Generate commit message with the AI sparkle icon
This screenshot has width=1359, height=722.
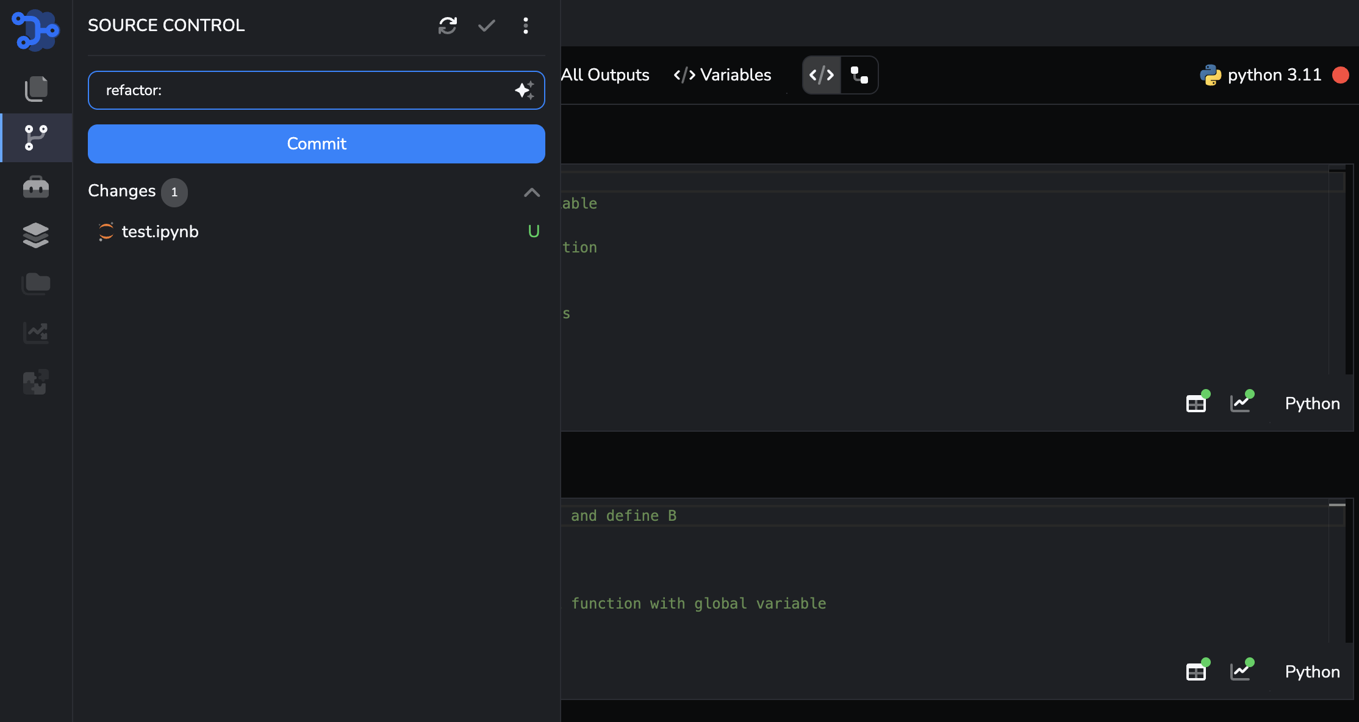(524, 90)
